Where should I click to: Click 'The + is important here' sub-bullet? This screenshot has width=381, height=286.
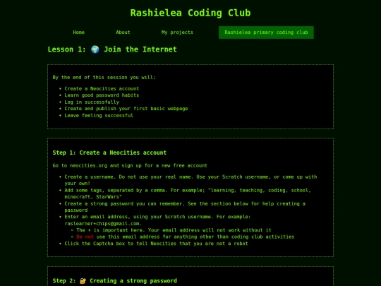tap(174, 230)
